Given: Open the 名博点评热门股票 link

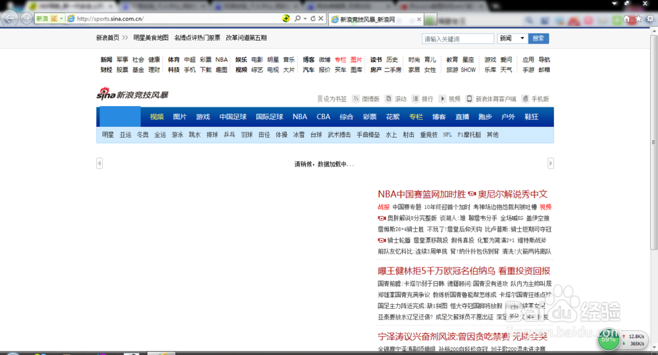Looking at the screenshot, I should [197, 38].
